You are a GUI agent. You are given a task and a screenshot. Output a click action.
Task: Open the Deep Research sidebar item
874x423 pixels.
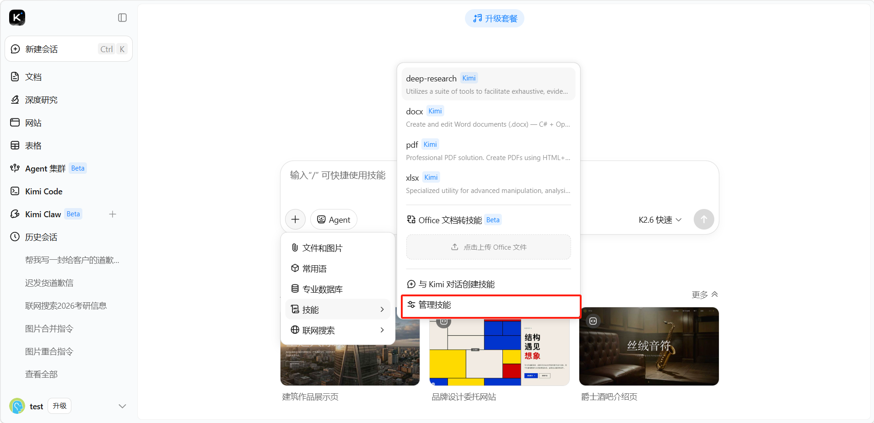point(41,100)
